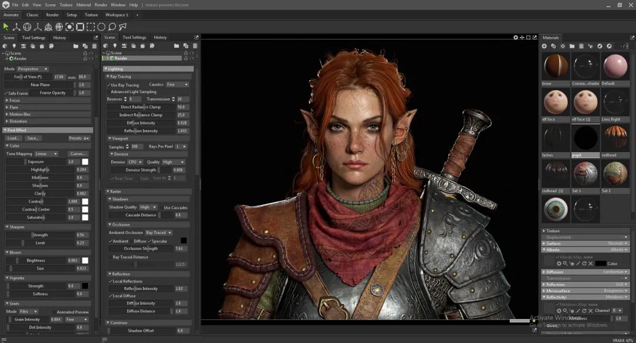This screenshot has height=343, width=636.
Task: Duplicate the selected material
Action: (553, 47)
